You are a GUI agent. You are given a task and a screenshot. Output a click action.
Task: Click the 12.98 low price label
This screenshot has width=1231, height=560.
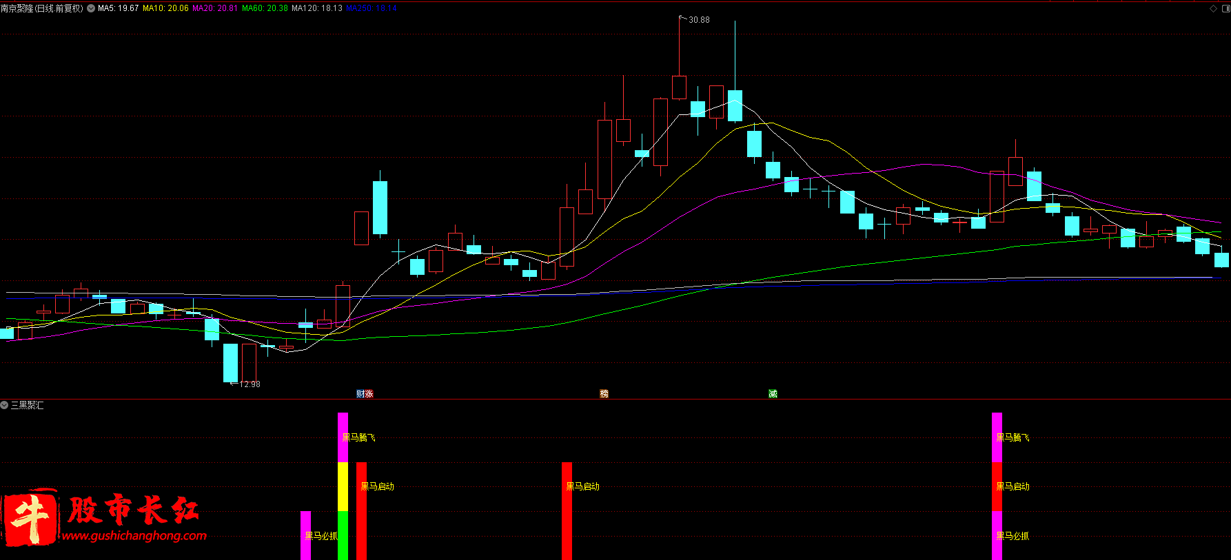250,384
